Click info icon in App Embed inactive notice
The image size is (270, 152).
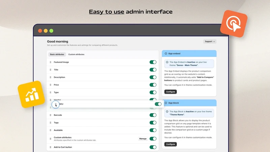167,62
